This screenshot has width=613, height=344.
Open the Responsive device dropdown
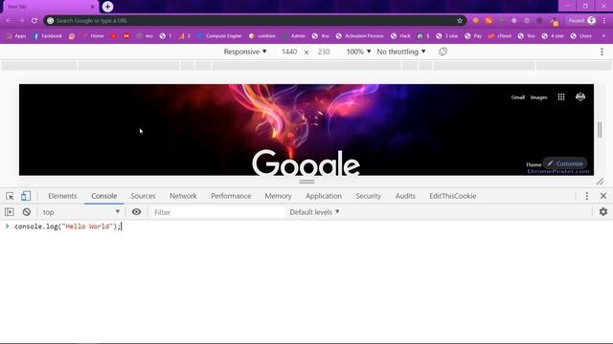click(245, 52)
